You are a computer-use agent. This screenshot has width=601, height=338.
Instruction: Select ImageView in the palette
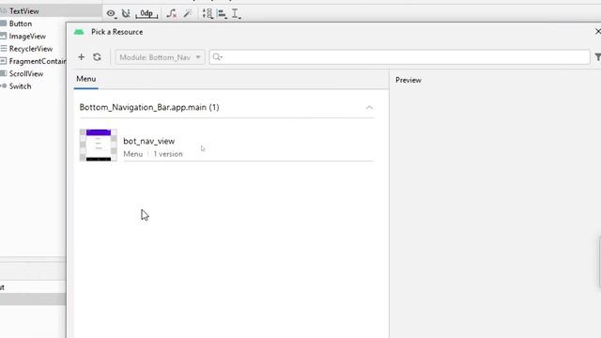pos(27,37)
